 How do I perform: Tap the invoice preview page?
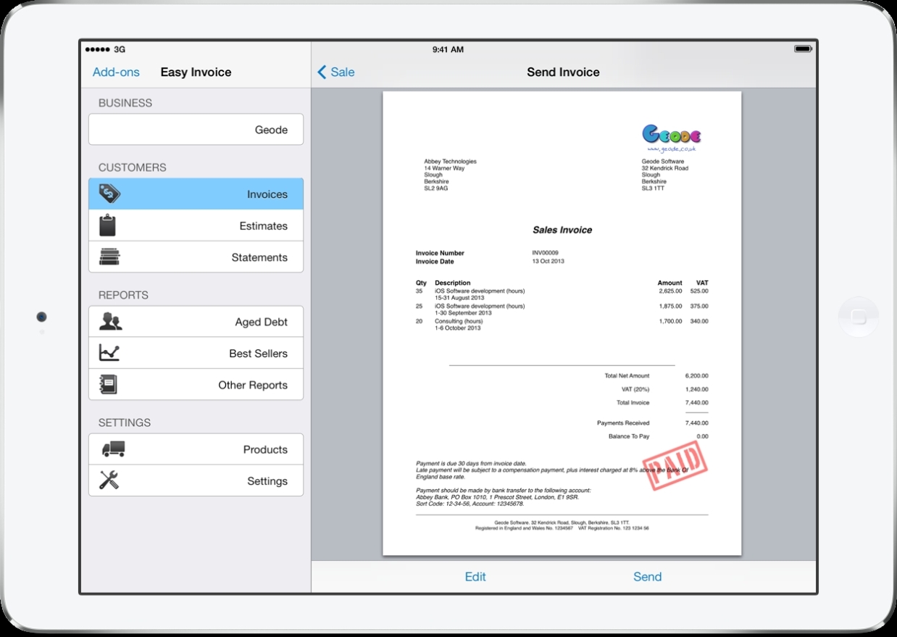[562, 323]
